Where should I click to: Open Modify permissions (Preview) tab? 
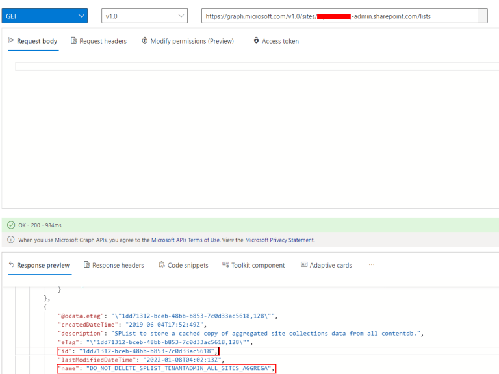(188, 41)
